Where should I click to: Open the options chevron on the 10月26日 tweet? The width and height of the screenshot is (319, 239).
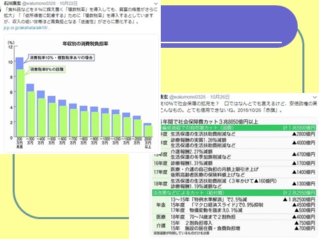(315, 97)
